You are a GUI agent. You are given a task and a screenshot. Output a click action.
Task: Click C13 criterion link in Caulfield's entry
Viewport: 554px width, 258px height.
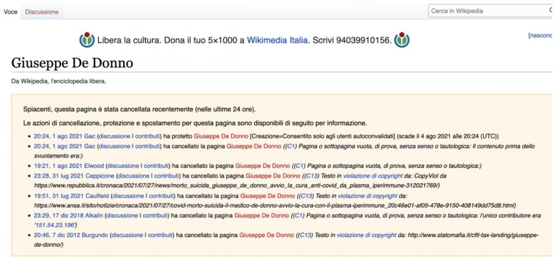[x=307, y=195]
